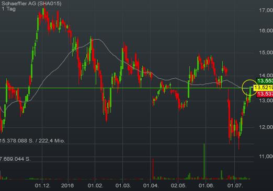Viewport: 273px width, 191px height.
Task: Click the '1 Tag' interval label
Action: click(8, 9)
